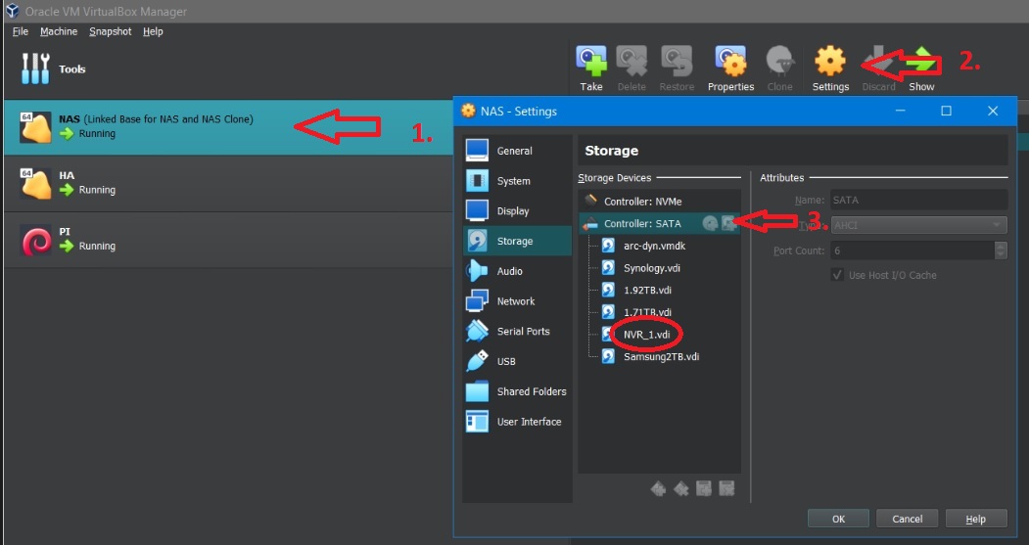The height and width of the screenshot is (545, 1029).
Task: Open the File menu
Action: click(21, 31)
